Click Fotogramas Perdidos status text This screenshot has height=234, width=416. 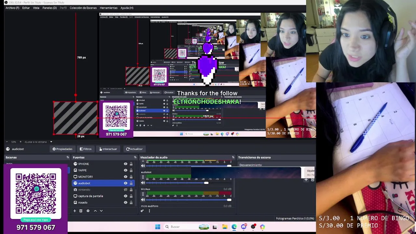(x=295, y=218)
